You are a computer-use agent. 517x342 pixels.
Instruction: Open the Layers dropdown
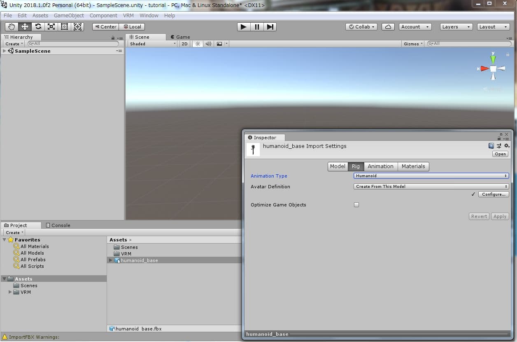(x=456, y=27)
